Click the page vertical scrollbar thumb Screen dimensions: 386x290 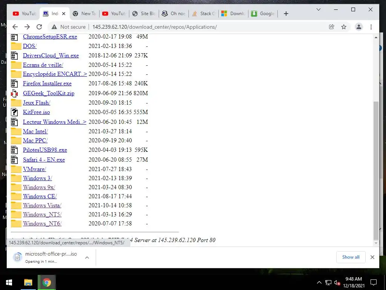(x=376, y=170)
